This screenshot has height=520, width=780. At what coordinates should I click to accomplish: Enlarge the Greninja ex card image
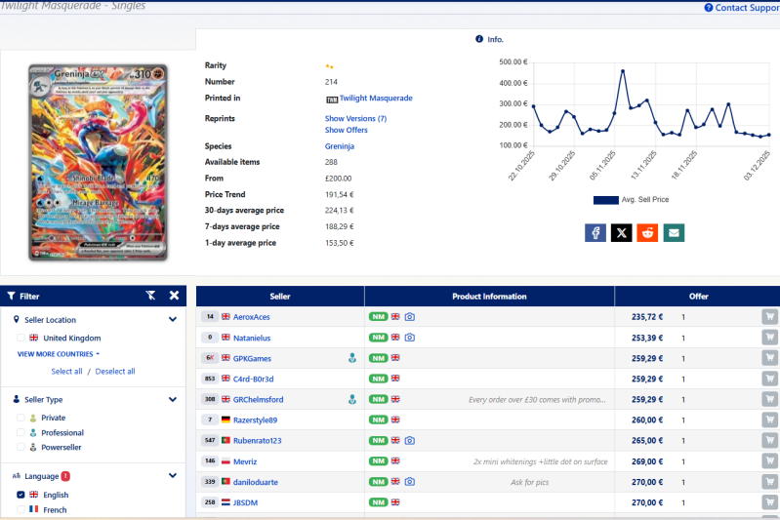point(98,162)
